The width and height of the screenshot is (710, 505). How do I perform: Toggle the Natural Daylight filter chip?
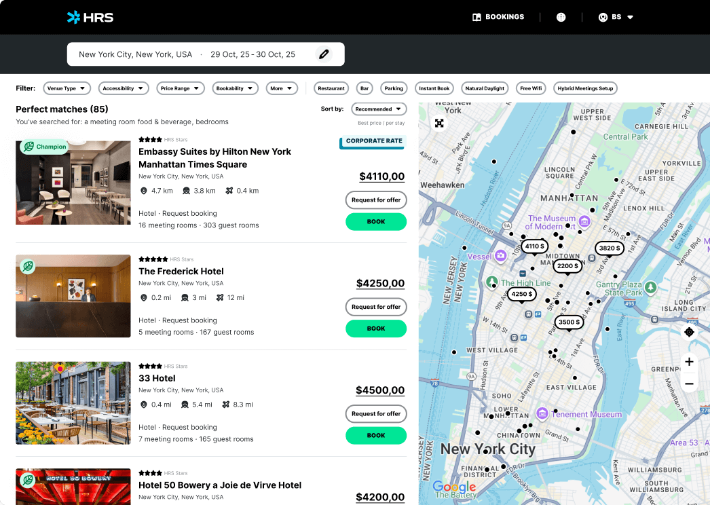[x=485, y=88]
